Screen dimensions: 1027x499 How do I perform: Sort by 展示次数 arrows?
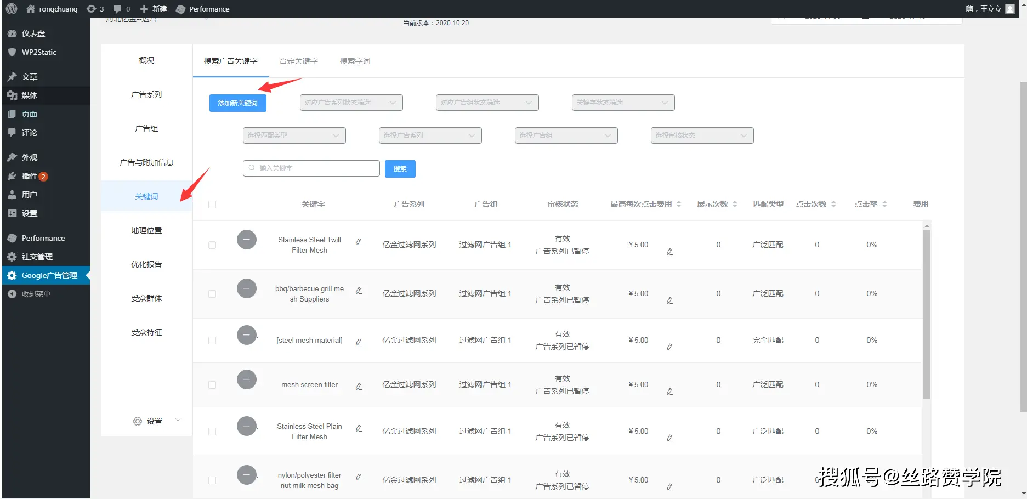click(x=735, y=204)
